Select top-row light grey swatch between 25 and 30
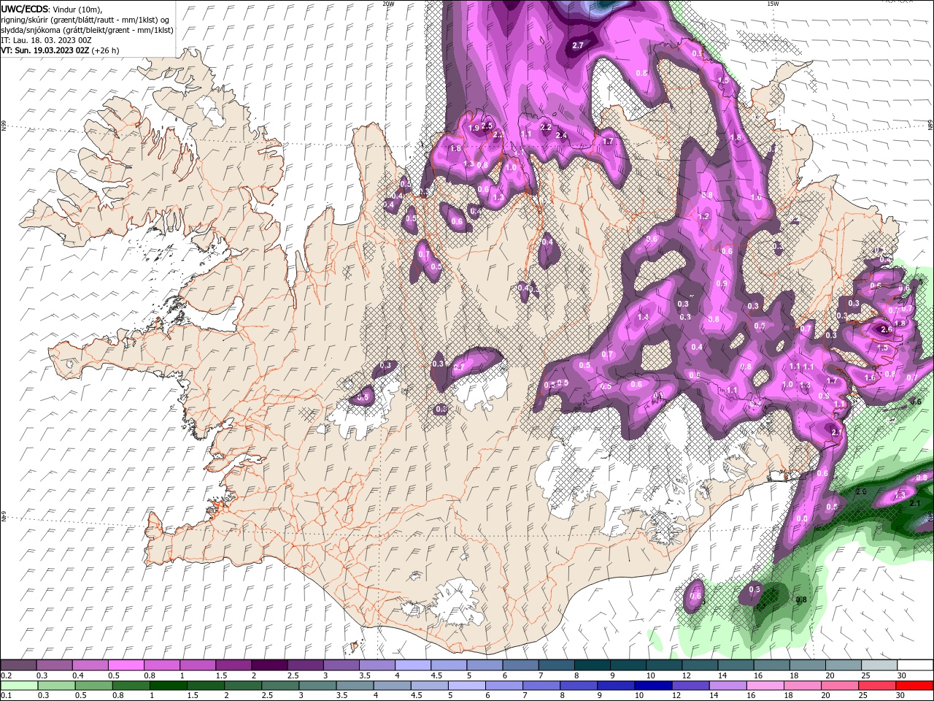934x701 pixels. 879,665
